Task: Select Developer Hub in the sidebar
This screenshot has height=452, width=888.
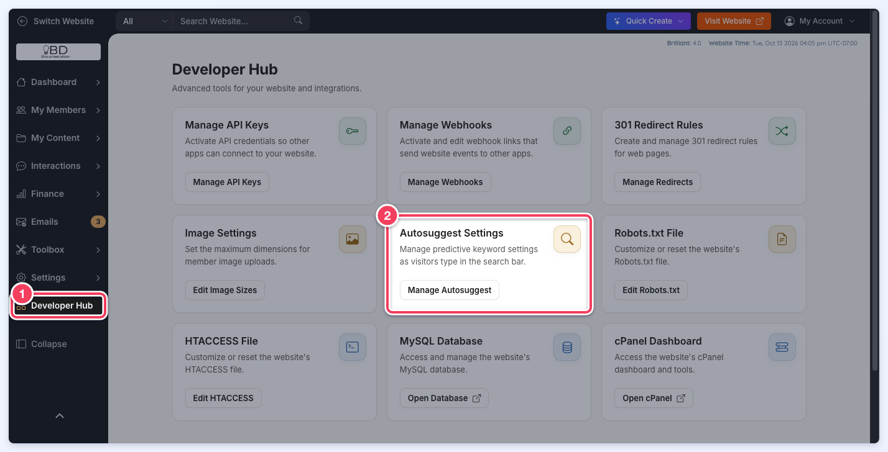Action: (58, 305)
